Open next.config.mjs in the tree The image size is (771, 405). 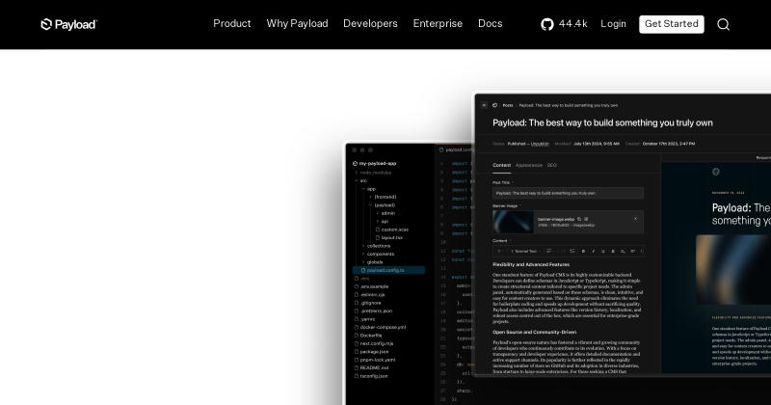[x=374, y=343]
